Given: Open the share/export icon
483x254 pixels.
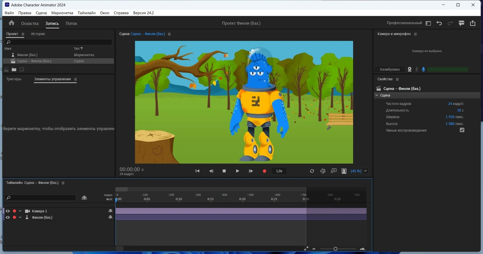Looking at the screenshot, I should pos(473,23).
